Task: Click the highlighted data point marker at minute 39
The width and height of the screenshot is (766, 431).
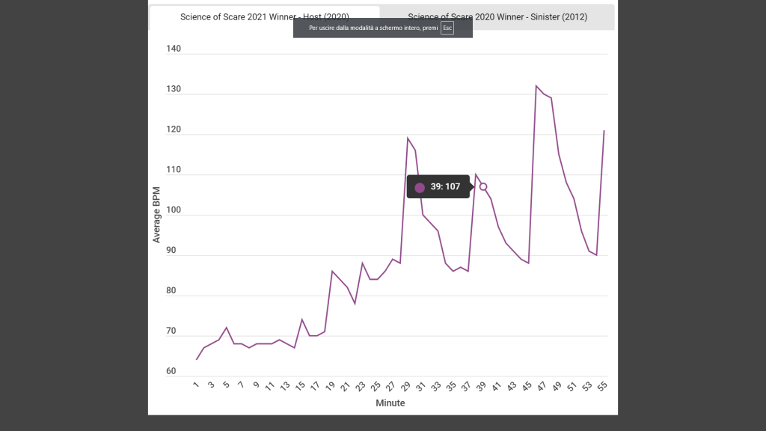Action: click(x=483, y=186)
